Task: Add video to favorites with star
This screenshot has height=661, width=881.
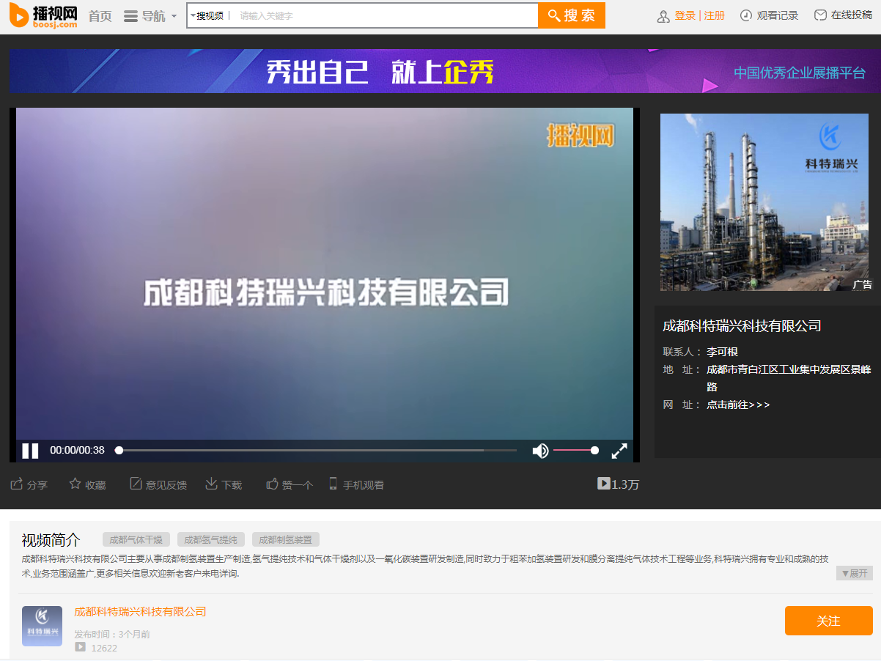Action: 75,484
